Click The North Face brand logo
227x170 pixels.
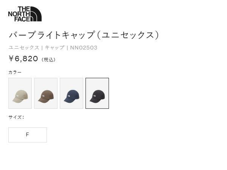(25, 14)
